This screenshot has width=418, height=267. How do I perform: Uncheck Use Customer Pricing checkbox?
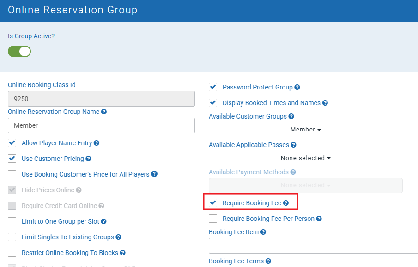(x=12, y=159)
